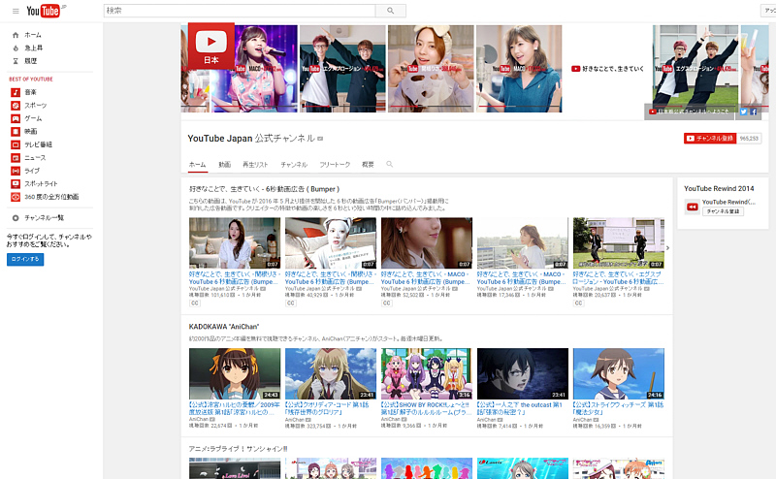Image resolution: width=776 pixels, height=479 pixels.
Task: Click the red 日本 YouTube channel avatar
Action: (x=211, y=46)
